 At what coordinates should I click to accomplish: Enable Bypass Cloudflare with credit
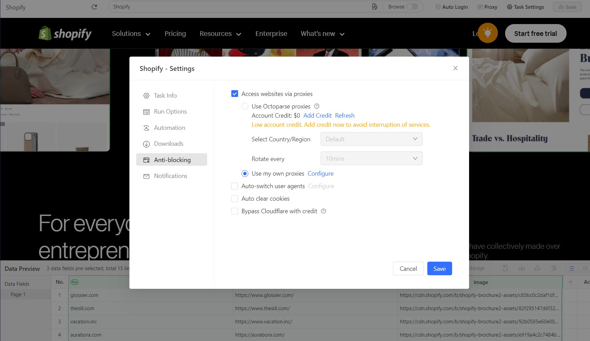point(235,211)
